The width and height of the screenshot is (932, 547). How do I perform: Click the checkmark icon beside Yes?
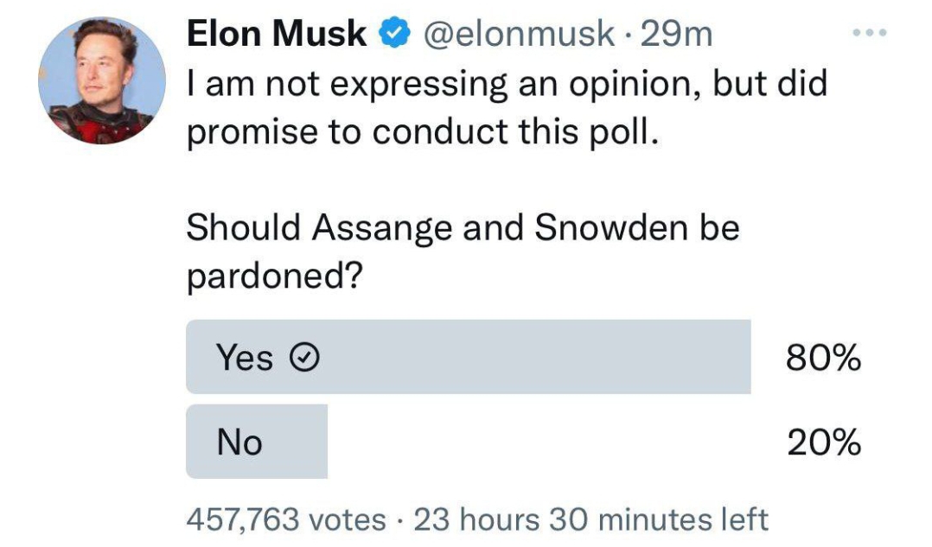(x=303, y=358)
